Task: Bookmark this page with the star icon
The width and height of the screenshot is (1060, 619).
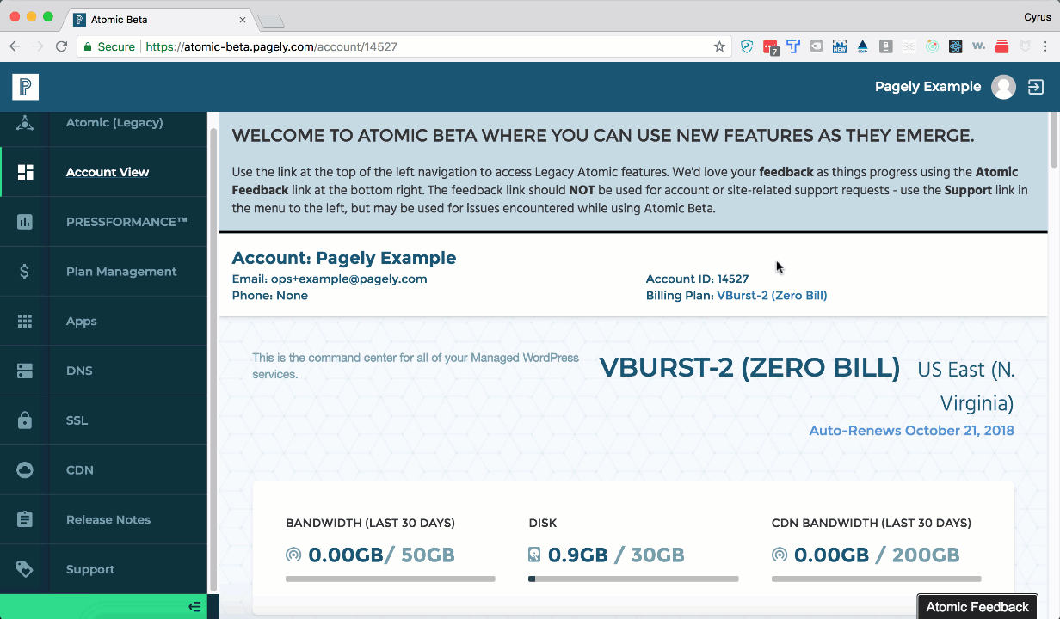Action: (719, 46)
